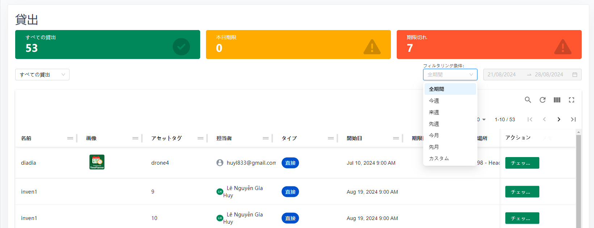This screenshot has height=228, width=594.
Task: Click the diadia asset thumbnail image
Action: pyautogui.click(x=97, y=162)
